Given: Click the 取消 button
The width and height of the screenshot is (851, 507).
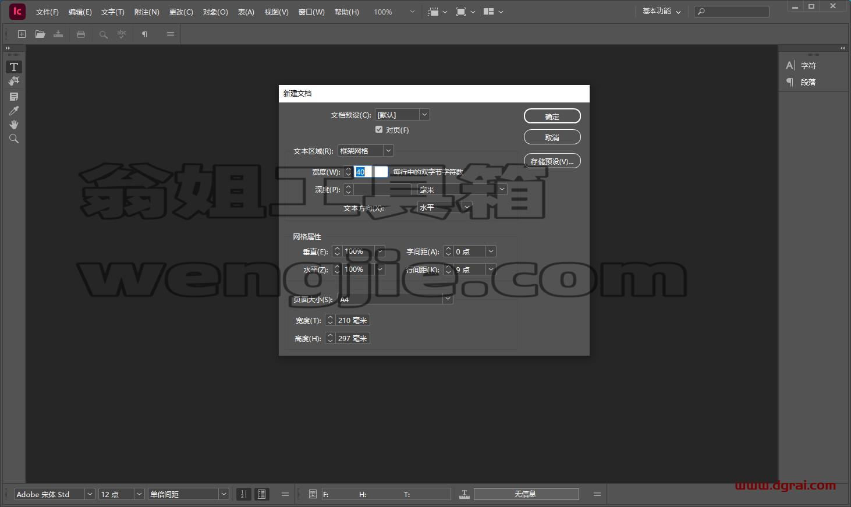Looking at the screenshot, I should click(x=552, y=137).
